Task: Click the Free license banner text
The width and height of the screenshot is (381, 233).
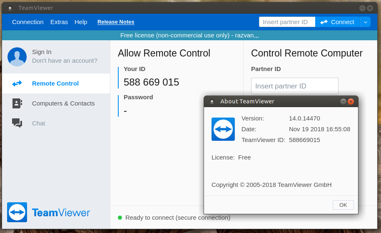Action: pyautogui.click(x=189, y=35)
